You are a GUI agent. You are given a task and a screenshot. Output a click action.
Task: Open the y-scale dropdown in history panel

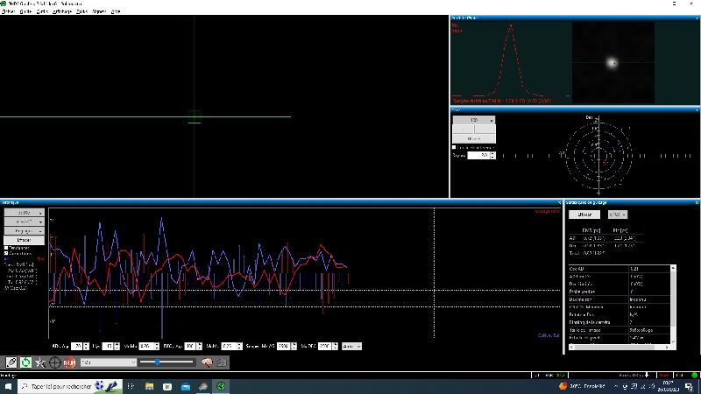coord(25,222)
